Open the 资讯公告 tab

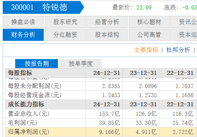pyautogui.click(x=184, y=22)
